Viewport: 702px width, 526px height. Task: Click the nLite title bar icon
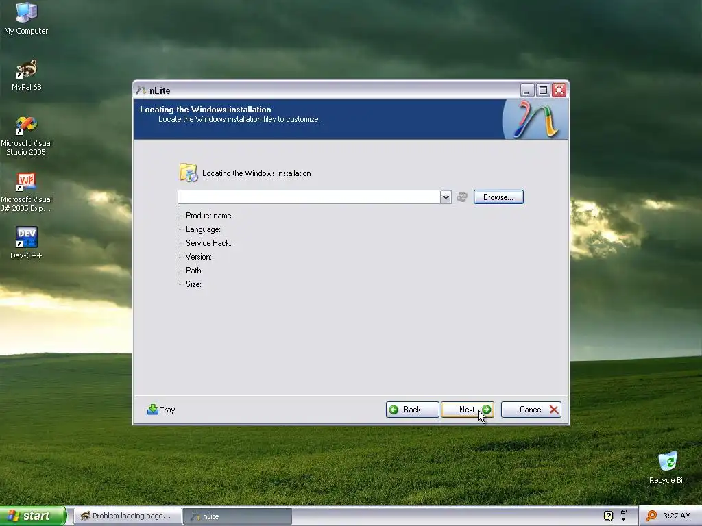tap(141, 90)
